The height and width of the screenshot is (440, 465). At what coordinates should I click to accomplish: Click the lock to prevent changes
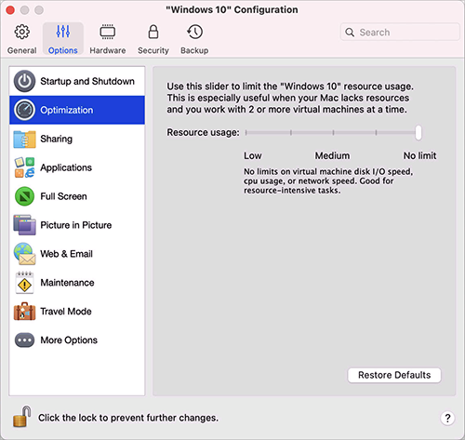[x=22, y=417]
